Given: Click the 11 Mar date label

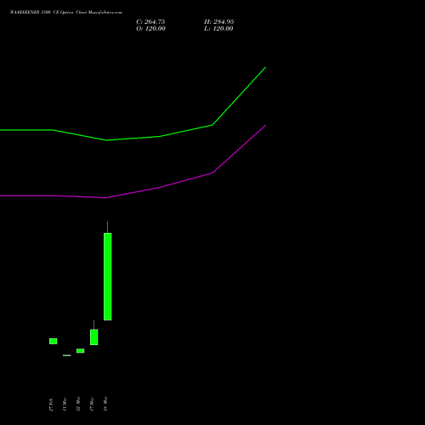Looking at the screenshot, I should point(65,404).
